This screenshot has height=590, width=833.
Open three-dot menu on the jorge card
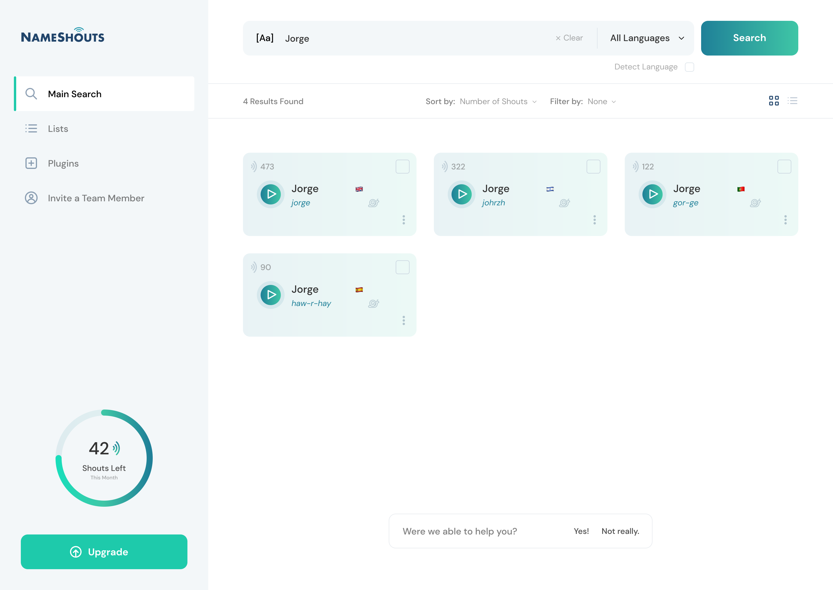[x=403, y=220]
